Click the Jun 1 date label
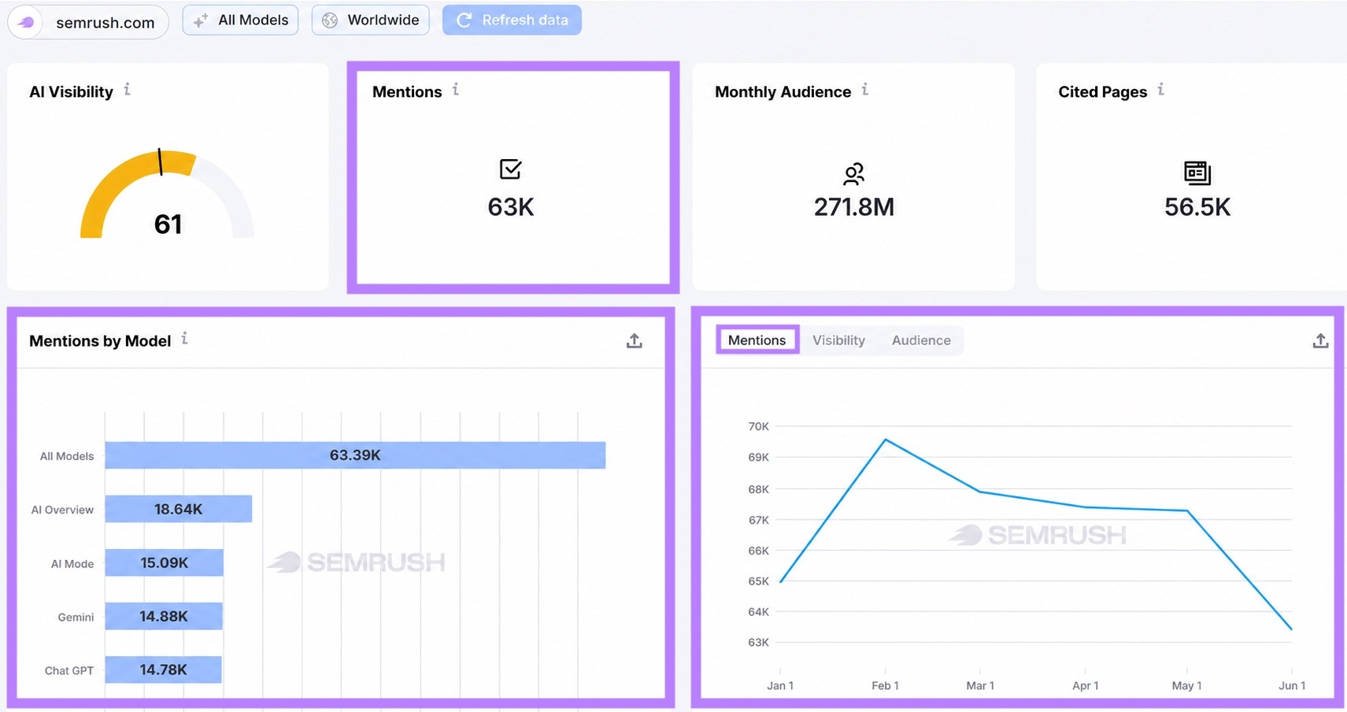 coord(1292,685)
